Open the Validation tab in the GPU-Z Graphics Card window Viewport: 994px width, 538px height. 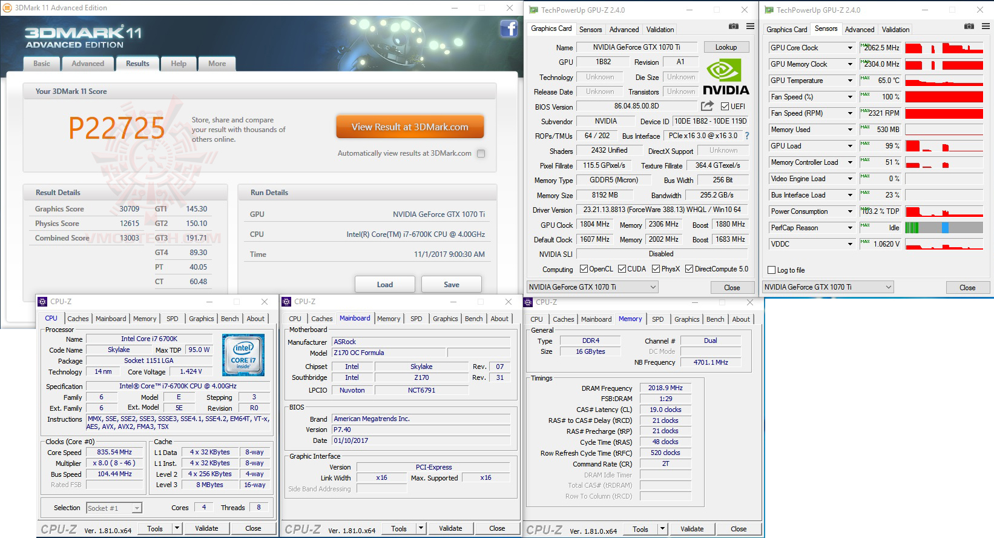[x=660, y=29]
